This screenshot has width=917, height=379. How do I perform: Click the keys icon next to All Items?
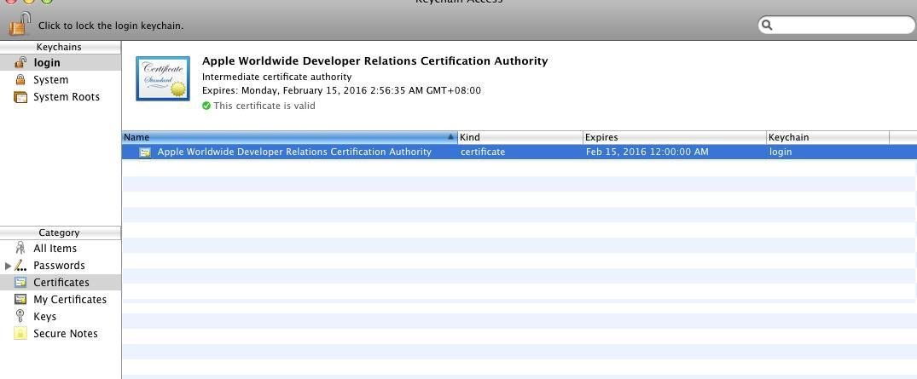[x=20, y=248]
